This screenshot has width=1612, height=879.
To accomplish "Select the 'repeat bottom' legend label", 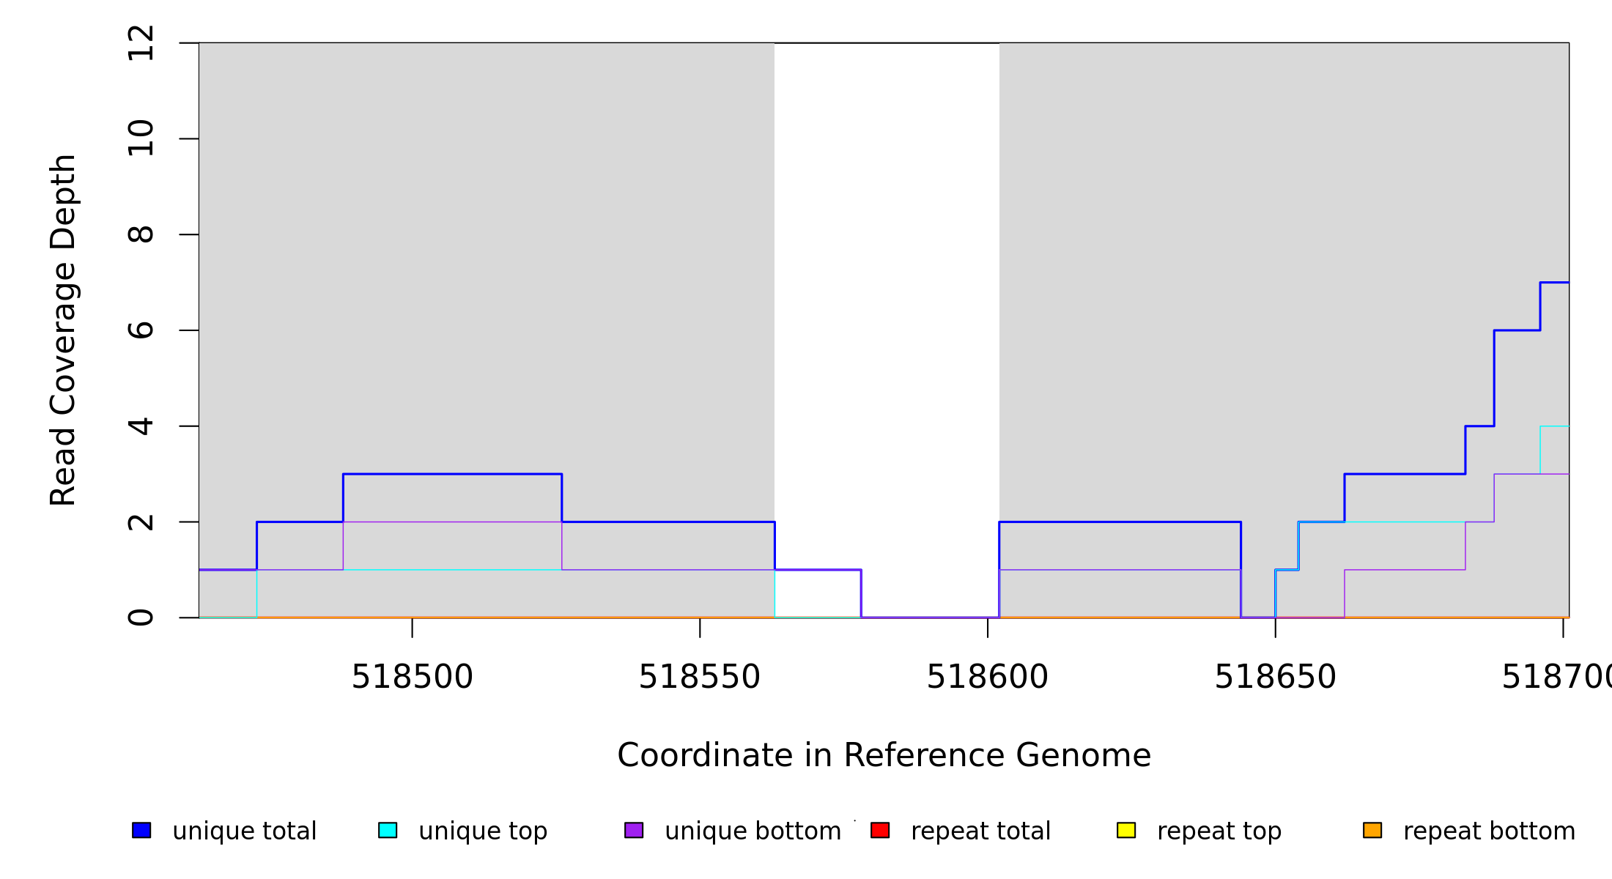I will click(1489, 831).
